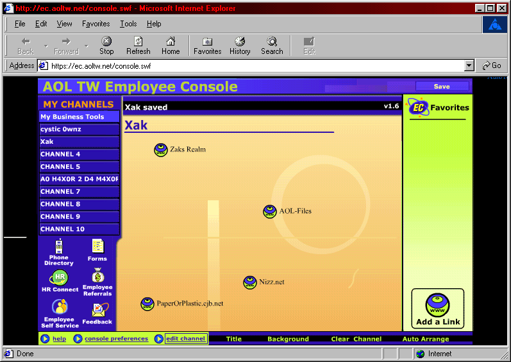Open the HR Connect icon
The image size is (511, 362).
point(59,277)
